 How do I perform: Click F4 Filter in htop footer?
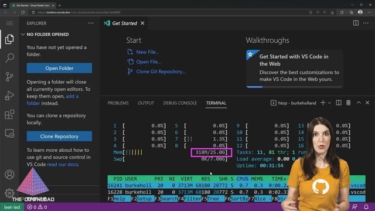pyautogui.click(x=189, y=199)
